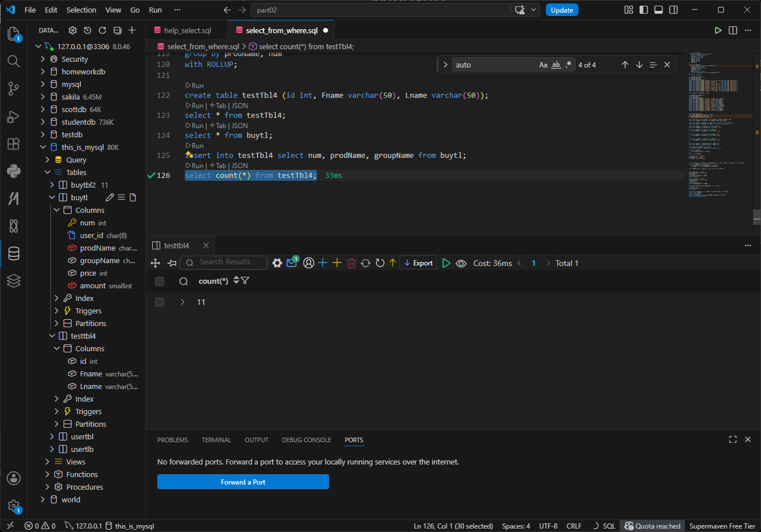Click the Forward a Port button
761x532 pixels.
tap(243, 482)
